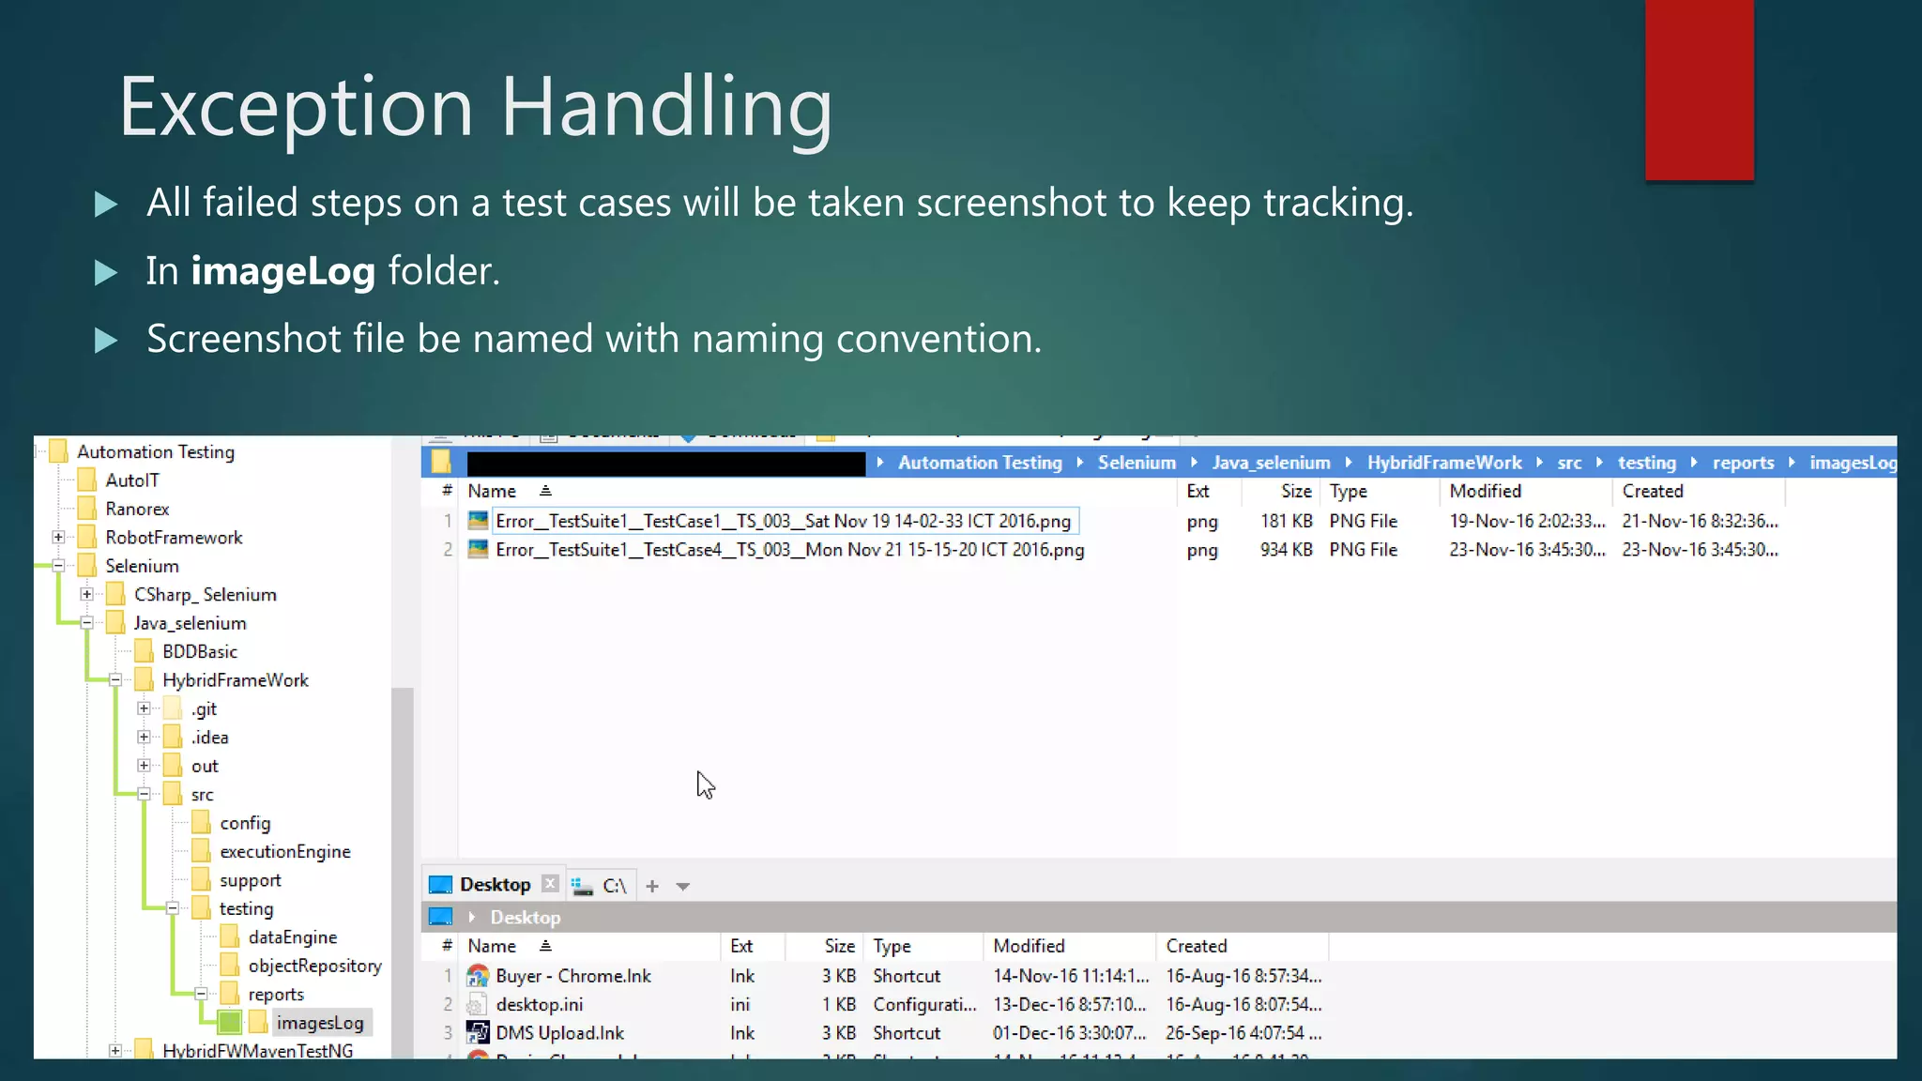Sort Desktop list by Ext column
1922x1081 pixels.
753,946
